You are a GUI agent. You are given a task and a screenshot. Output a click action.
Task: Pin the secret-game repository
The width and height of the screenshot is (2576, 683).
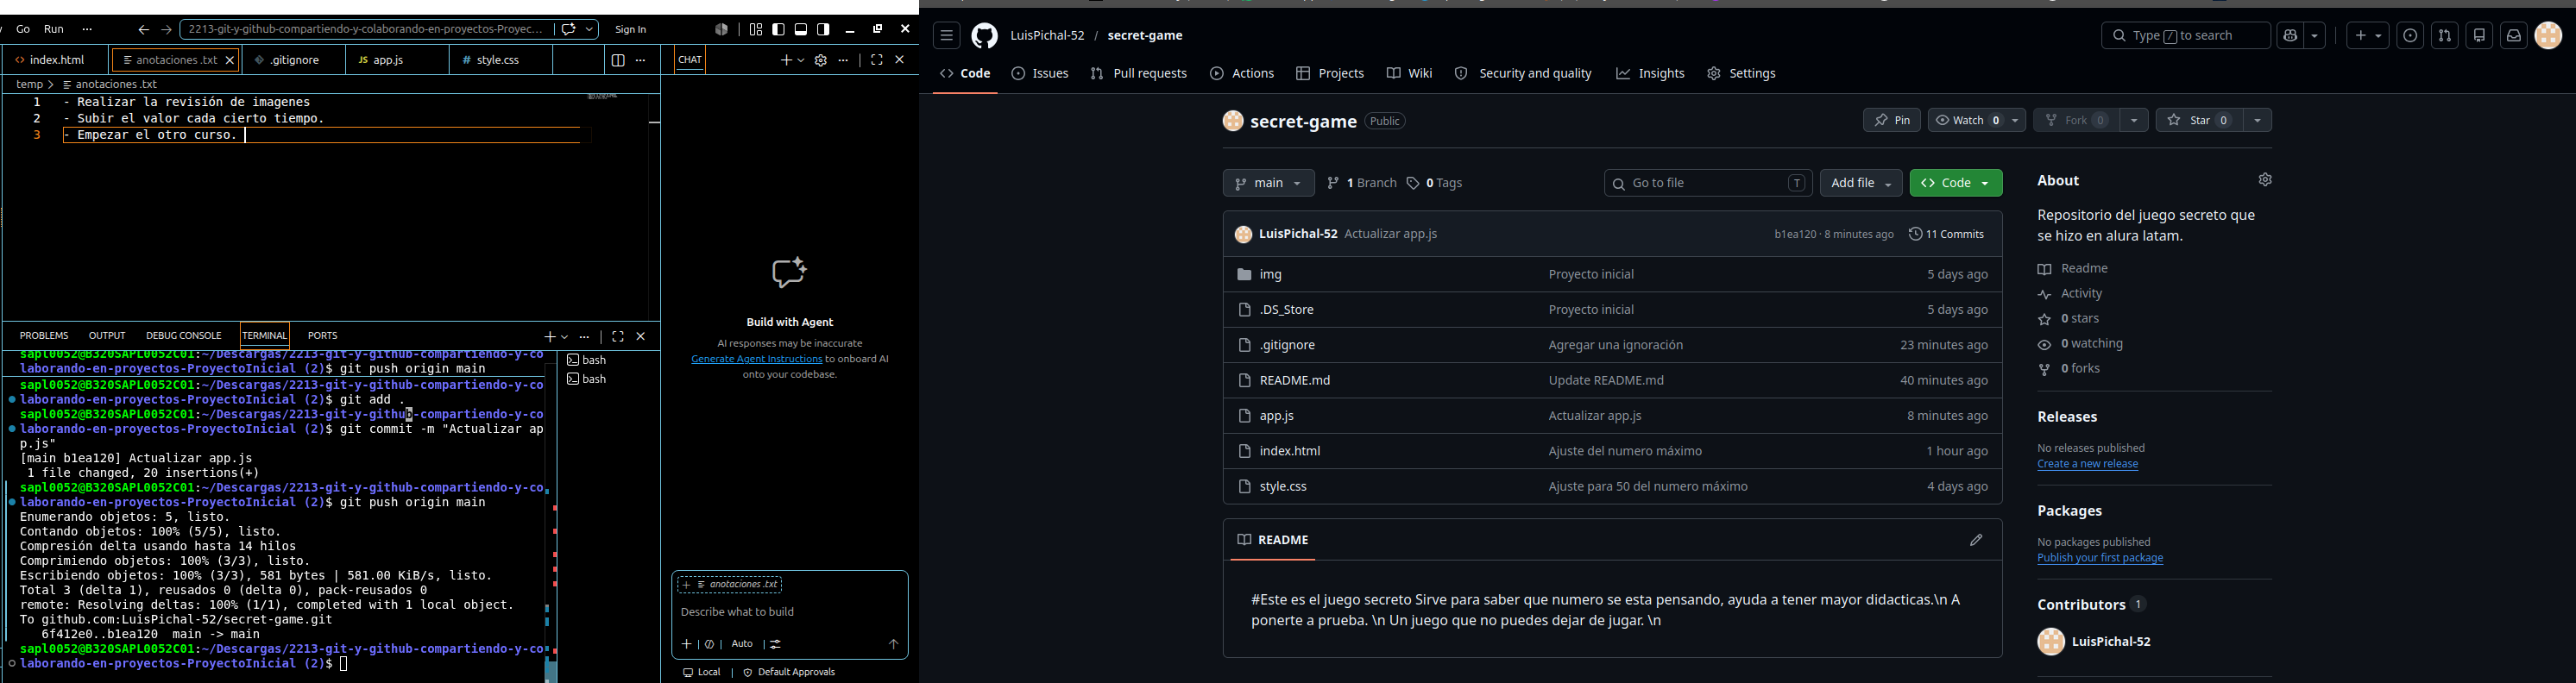pos(1892,120)
